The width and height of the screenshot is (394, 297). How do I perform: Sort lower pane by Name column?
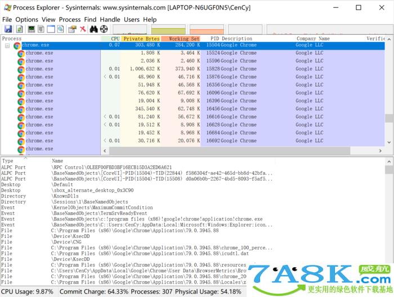click(163, 161)
